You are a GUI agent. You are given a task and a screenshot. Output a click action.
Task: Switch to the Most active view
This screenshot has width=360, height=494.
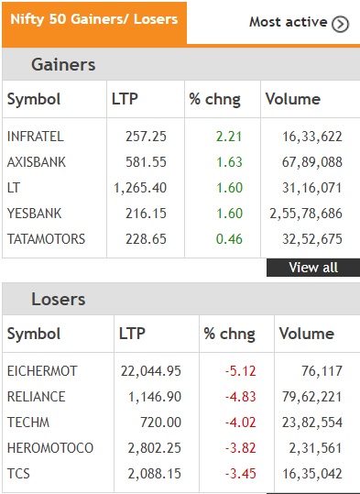tap(289, 22)
